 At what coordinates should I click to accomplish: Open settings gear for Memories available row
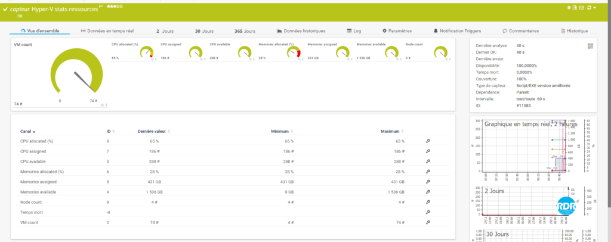[428, 192]
